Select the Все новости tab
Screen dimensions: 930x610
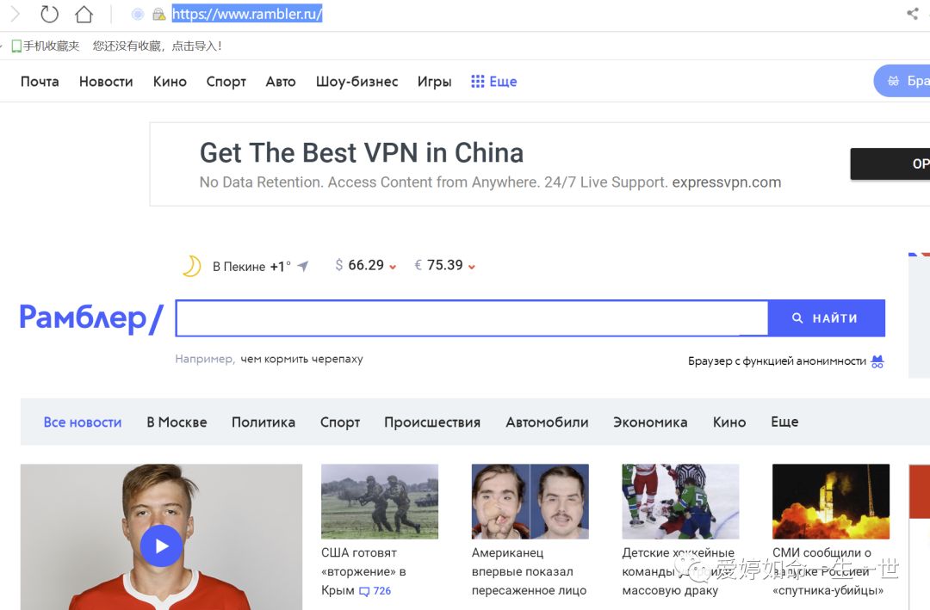click(x=83, y=422)
